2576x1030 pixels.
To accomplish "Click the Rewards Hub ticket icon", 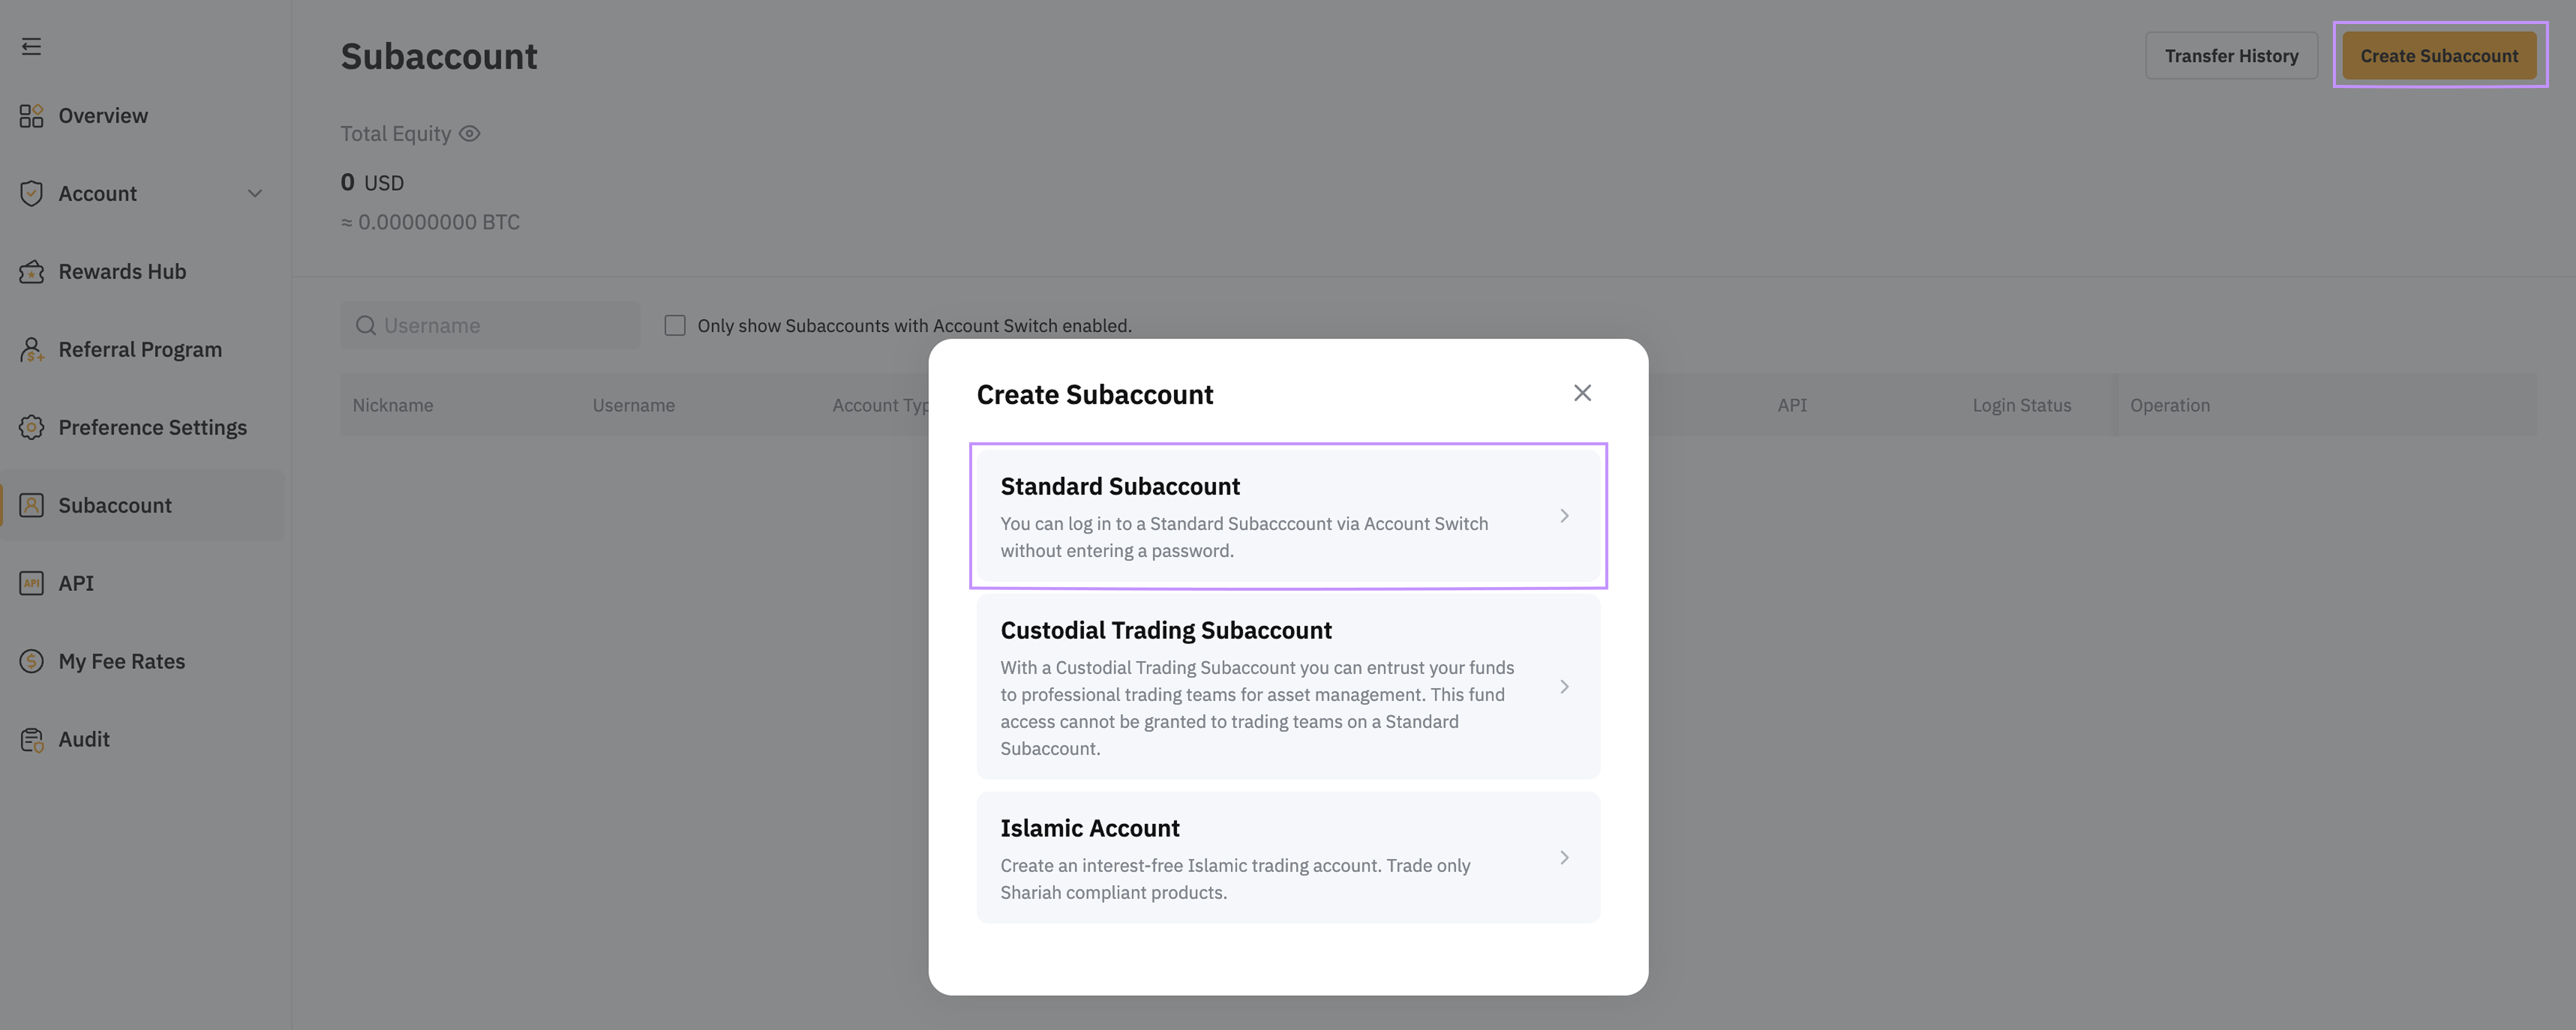I will (x=31, y=272).
